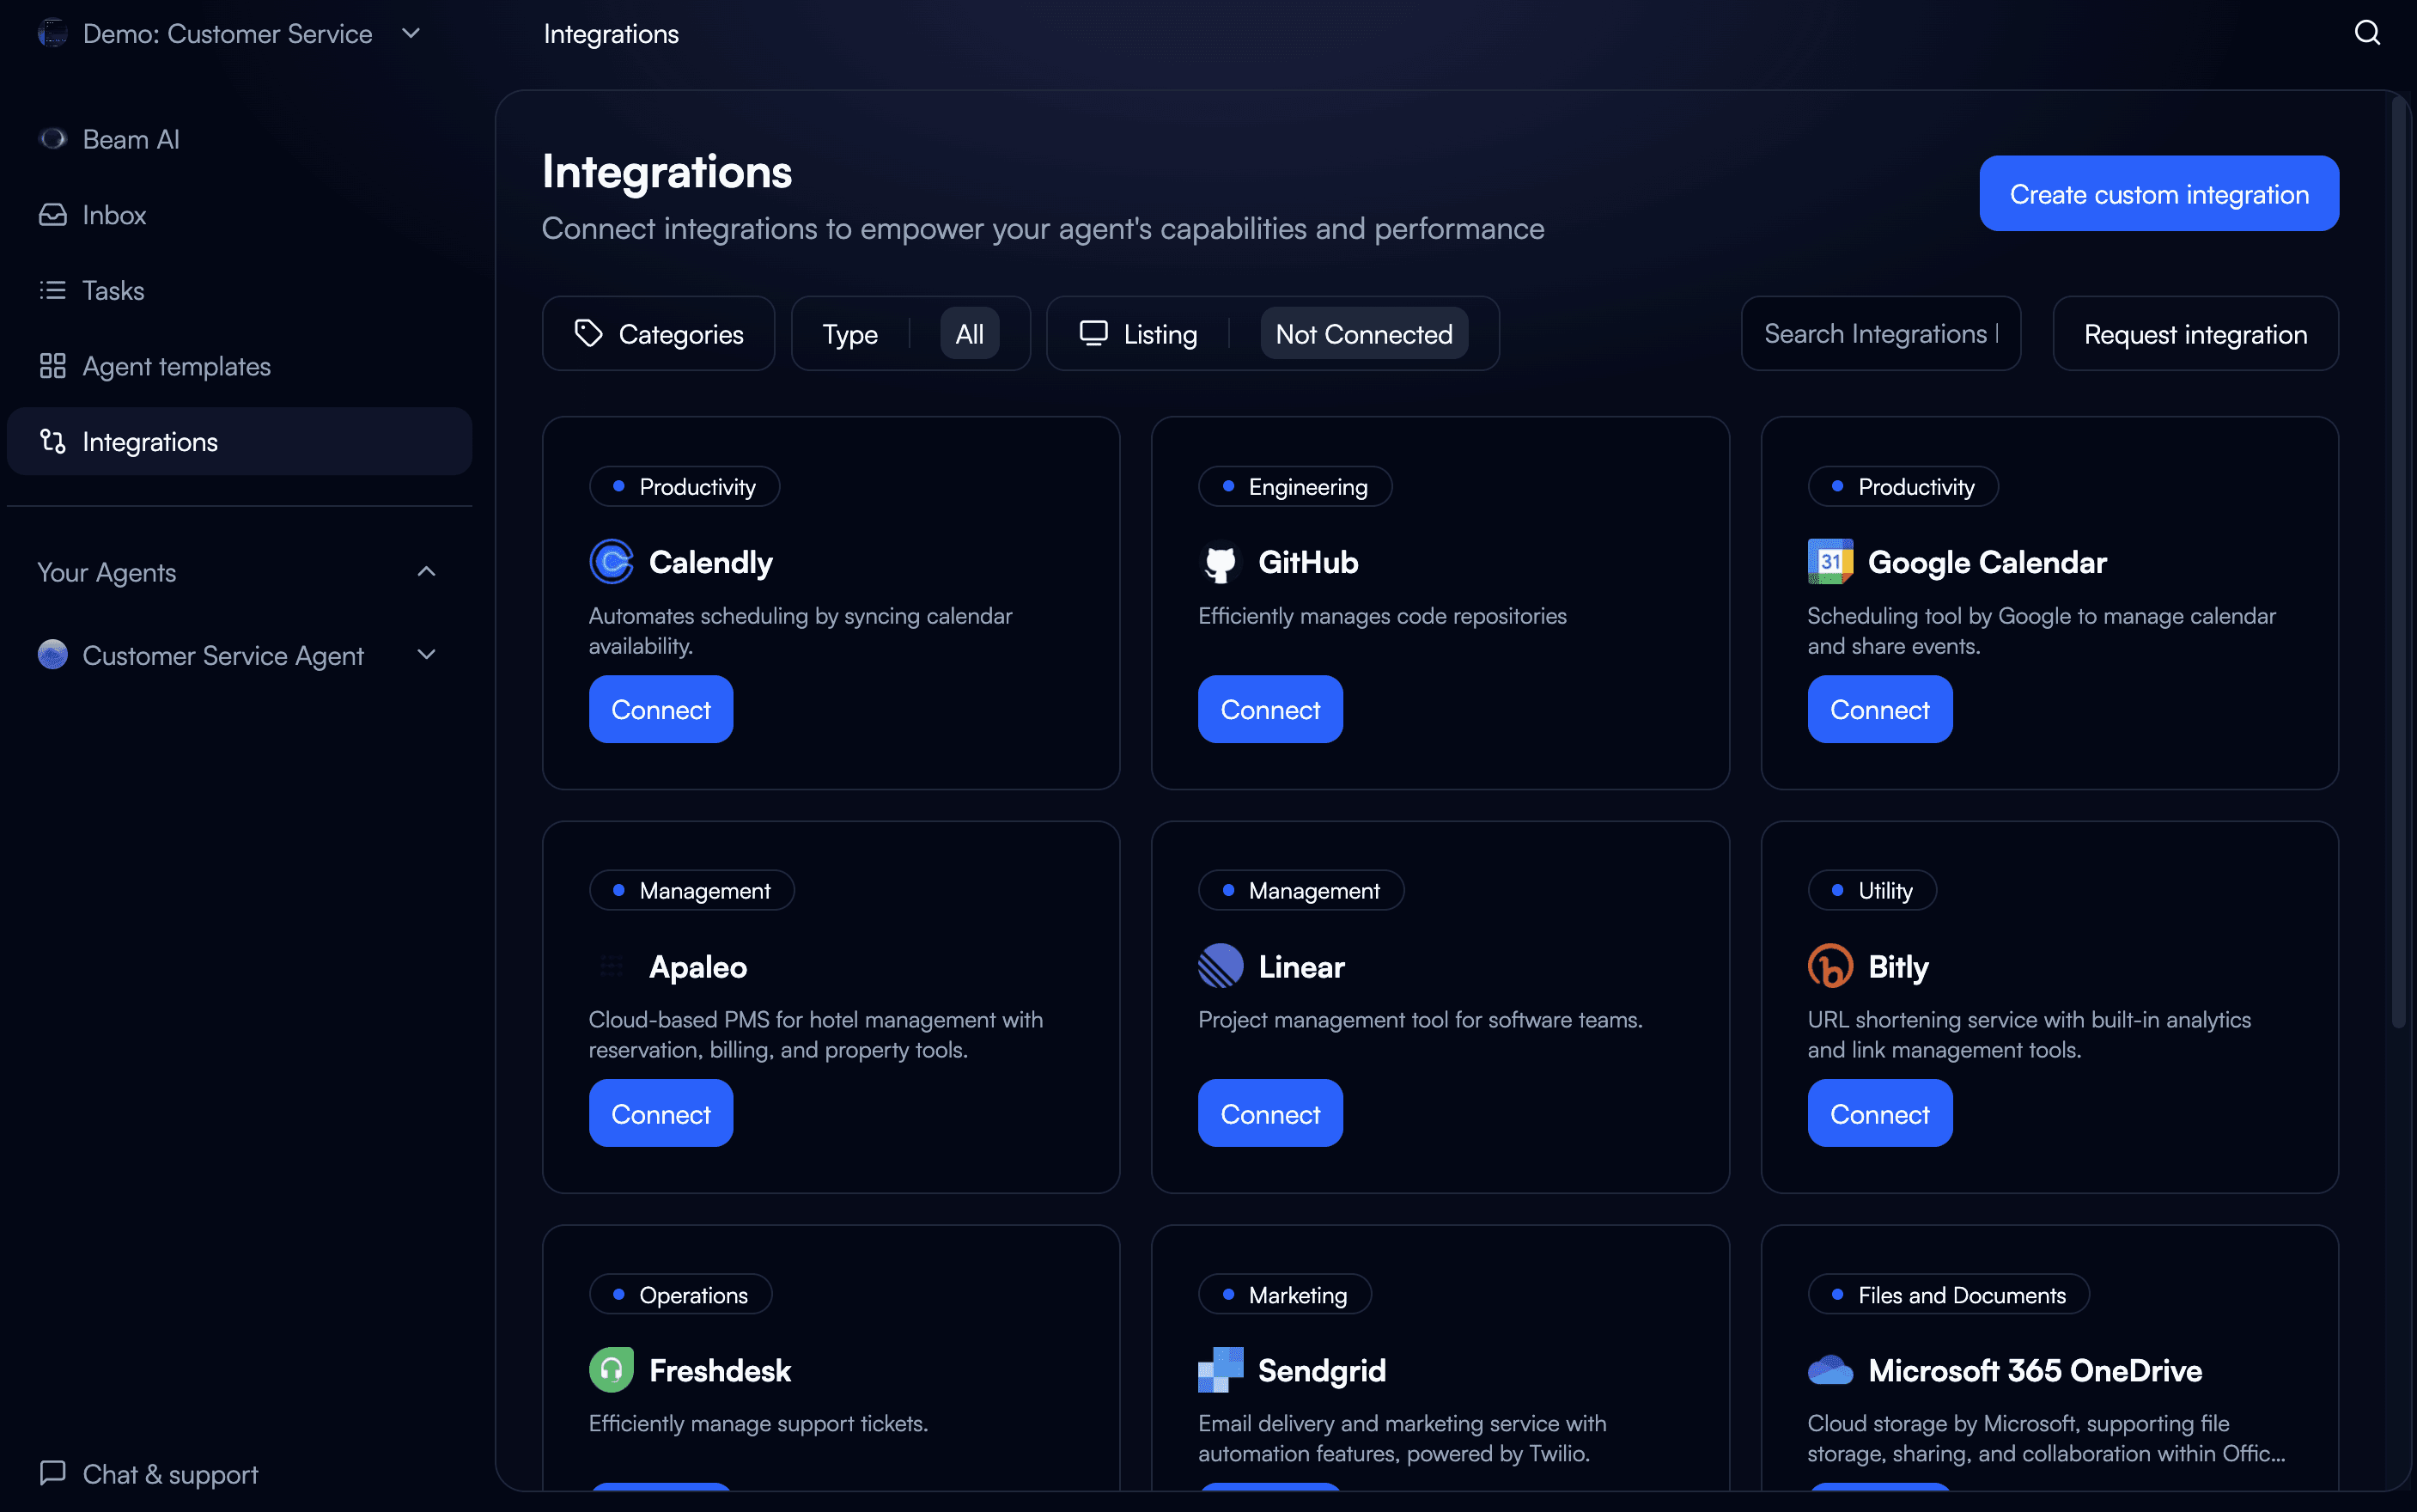Image resolution: width=2417 pixels, height=1512 pixels.
Task: Expand the Customer Service Agent entry
Action: (427, 655)
